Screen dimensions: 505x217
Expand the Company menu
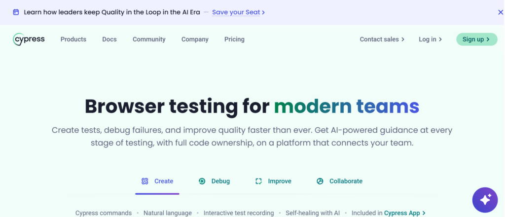pos(195,39)
